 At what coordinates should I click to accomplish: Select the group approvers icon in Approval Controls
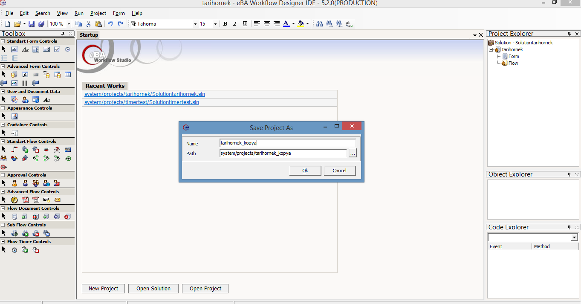[36, 183]
